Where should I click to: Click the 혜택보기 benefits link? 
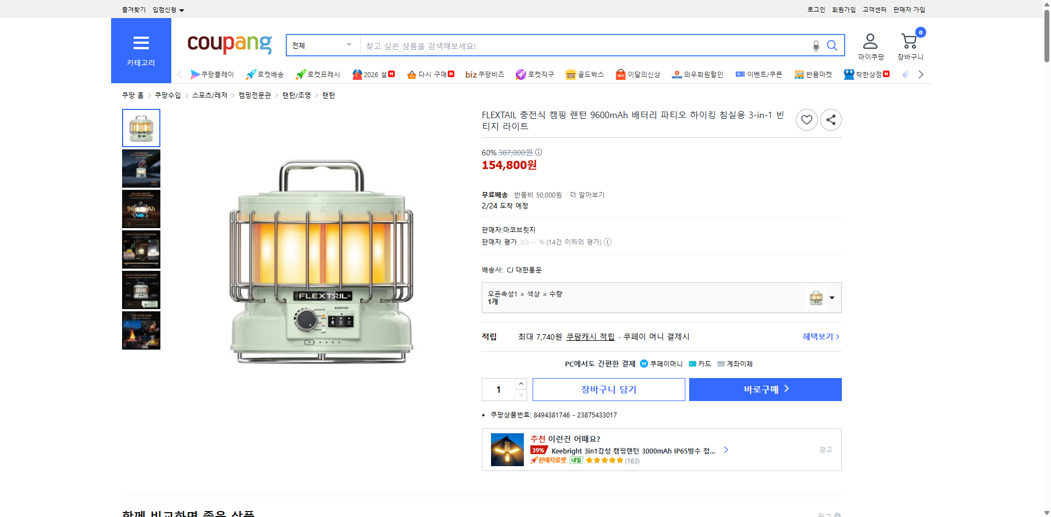(818, 336)
